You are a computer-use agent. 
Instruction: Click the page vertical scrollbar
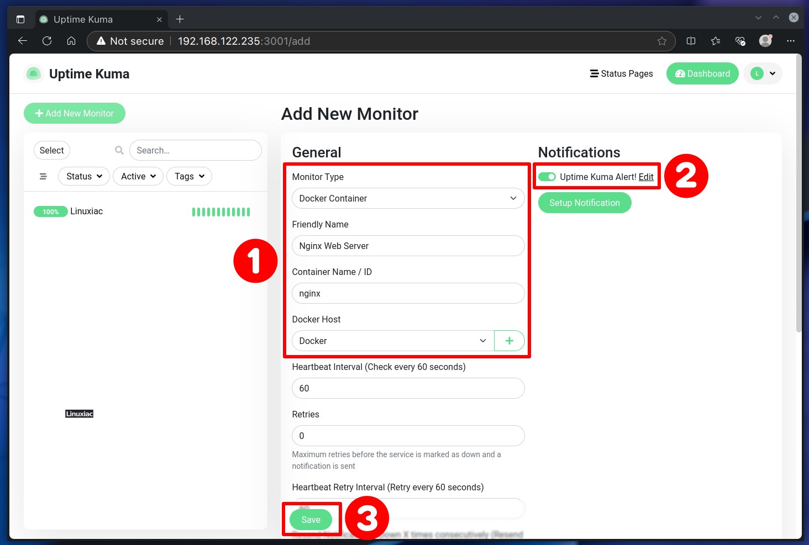[799, 193]
